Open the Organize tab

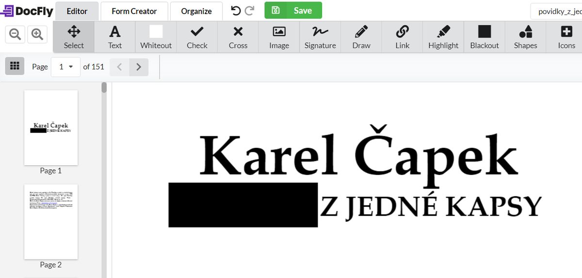coord(196,11)
